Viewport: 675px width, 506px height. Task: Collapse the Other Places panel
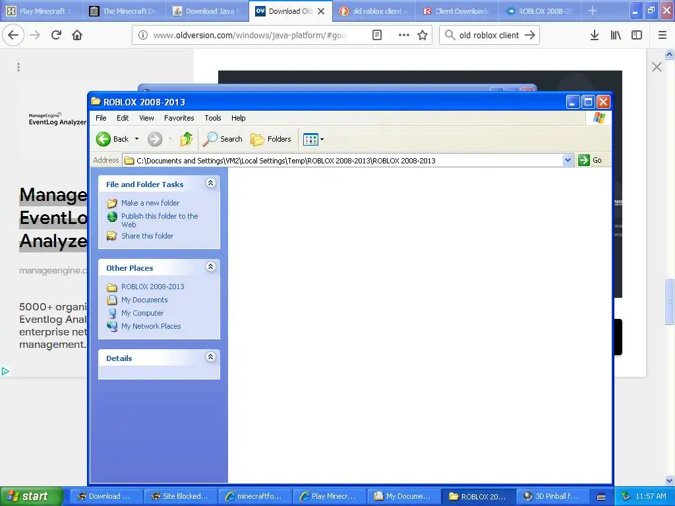click(210, 267)
